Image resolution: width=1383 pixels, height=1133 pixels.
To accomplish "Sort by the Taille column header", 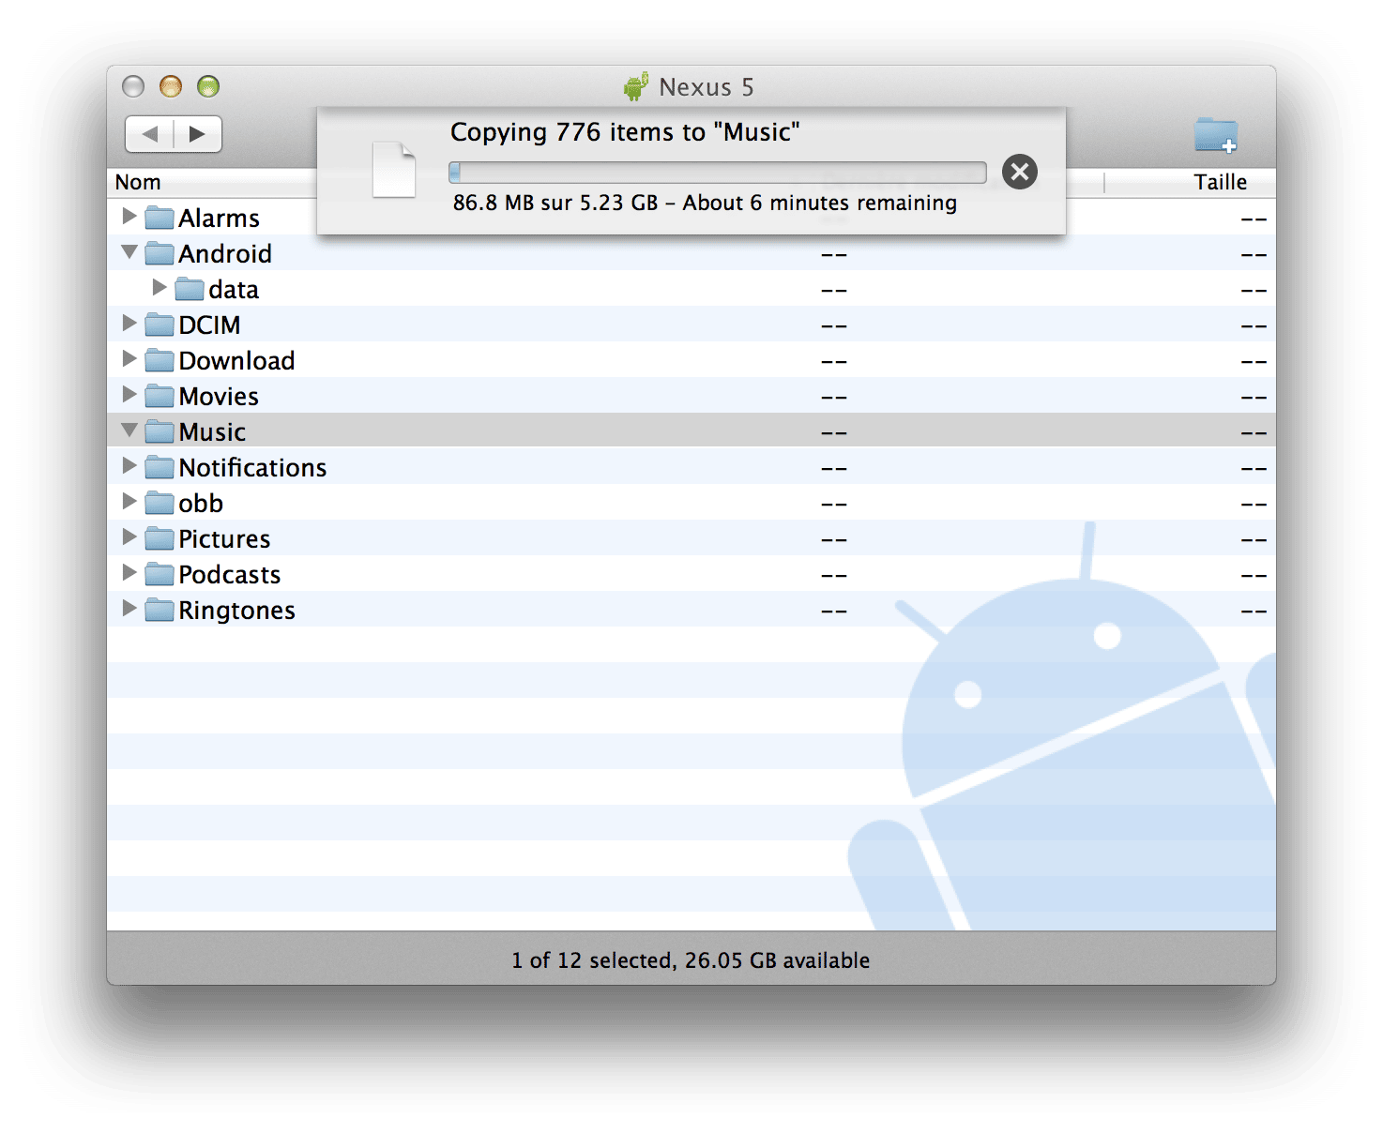I will [x=1220, y=182].
